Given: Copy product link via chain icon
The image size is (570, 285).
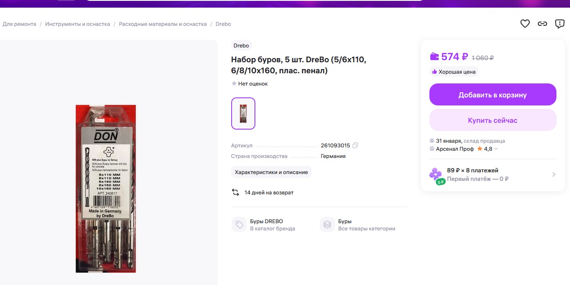Looking at the screenshot, I should (542, 24).
